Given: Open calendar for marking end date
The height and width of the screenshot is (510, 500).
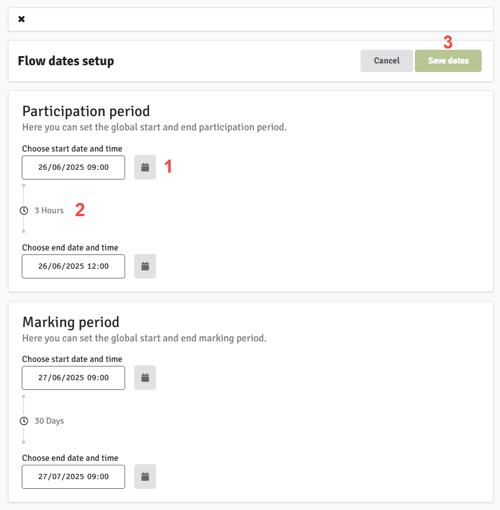Looking at the screenshot, I should (x=145, y=476).
